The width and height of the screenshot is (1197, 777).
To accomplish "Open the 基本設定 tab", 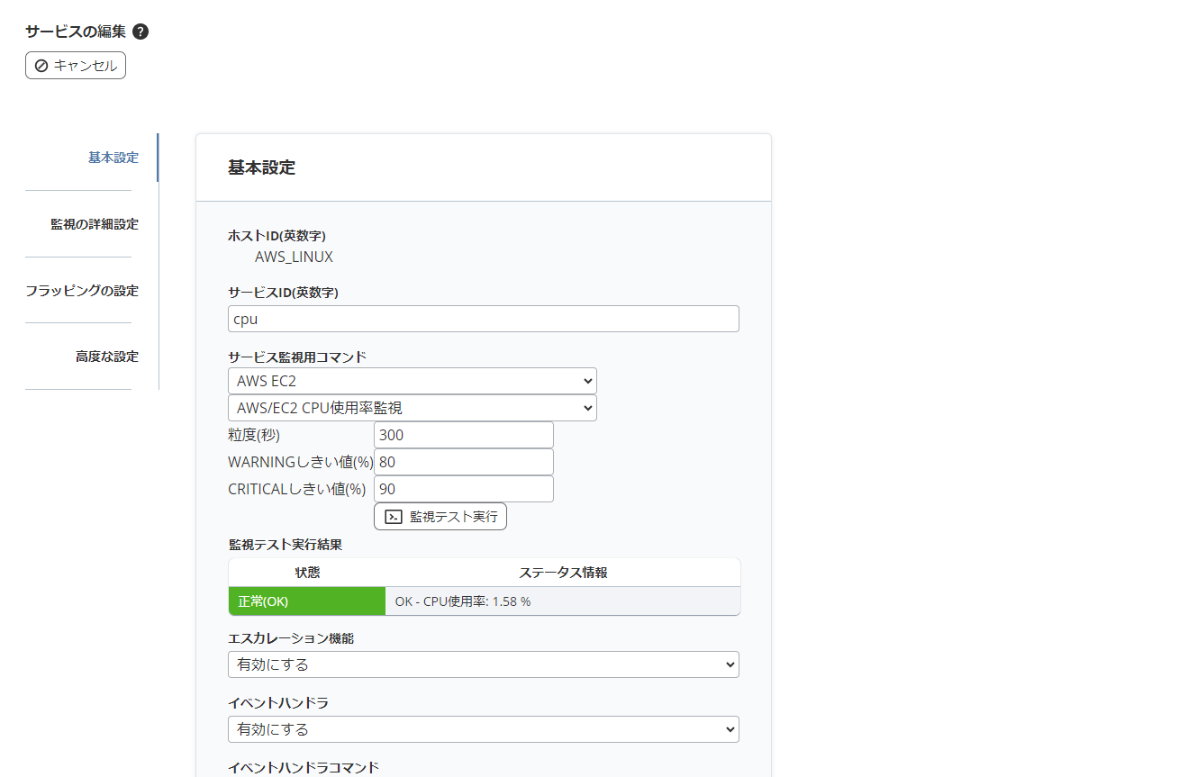I will tap(113, 158).
